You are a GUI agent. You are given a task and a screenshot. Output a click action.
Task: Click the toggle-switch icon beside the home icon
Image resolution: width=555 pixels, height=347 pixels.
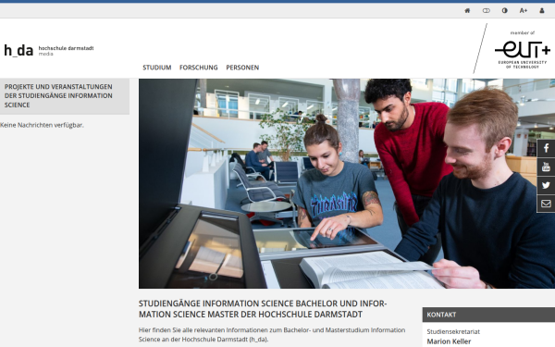point(487,10)
